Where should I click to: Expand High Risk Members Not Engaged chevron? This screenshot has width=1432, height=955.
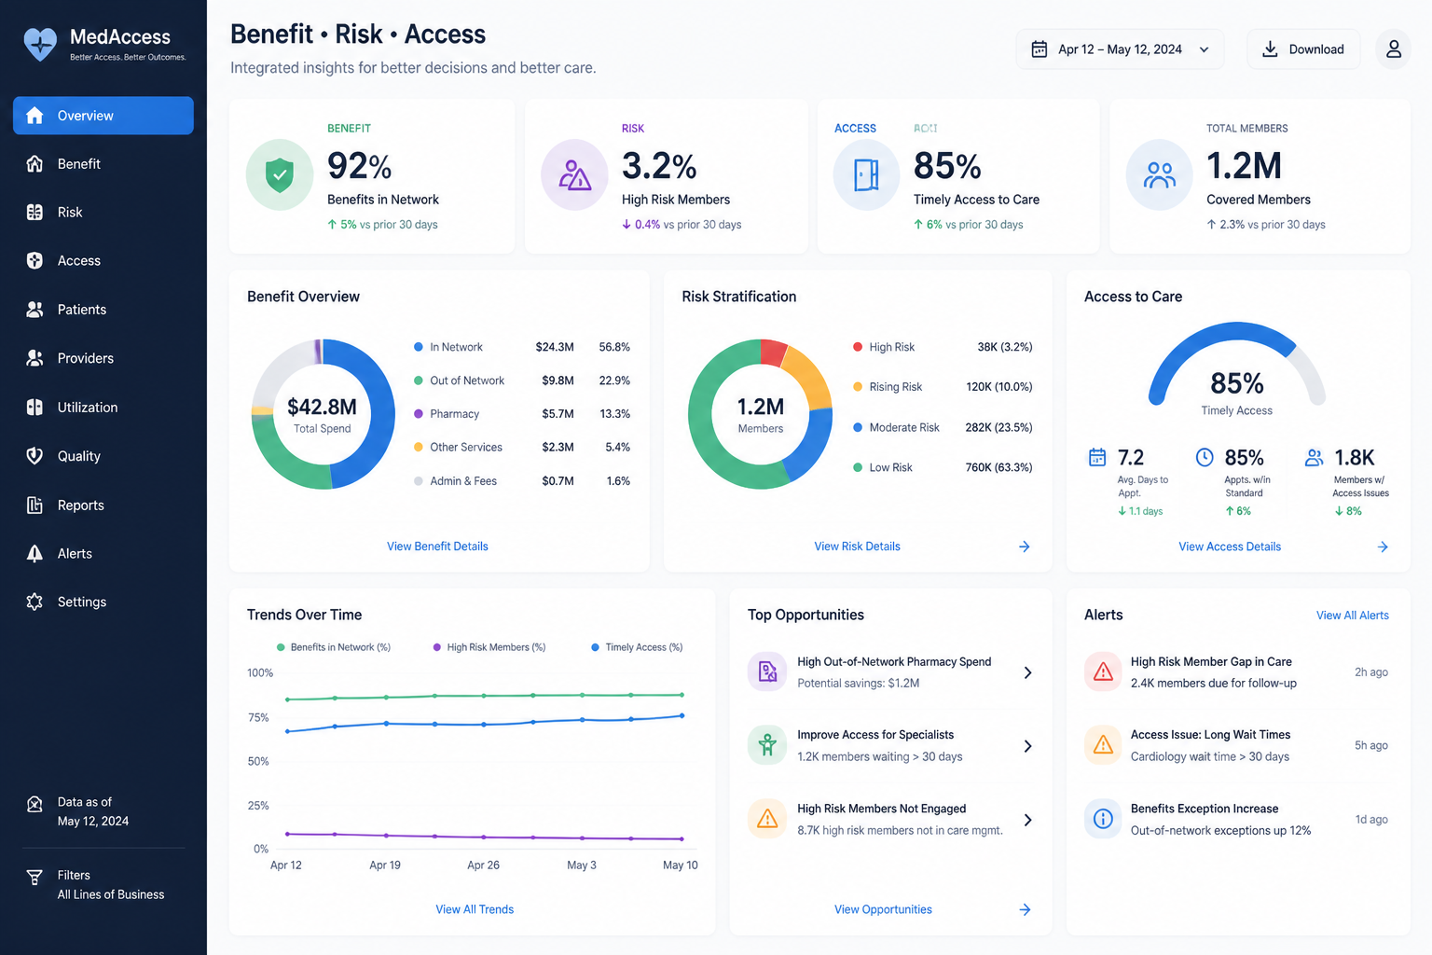[1027, 820]
